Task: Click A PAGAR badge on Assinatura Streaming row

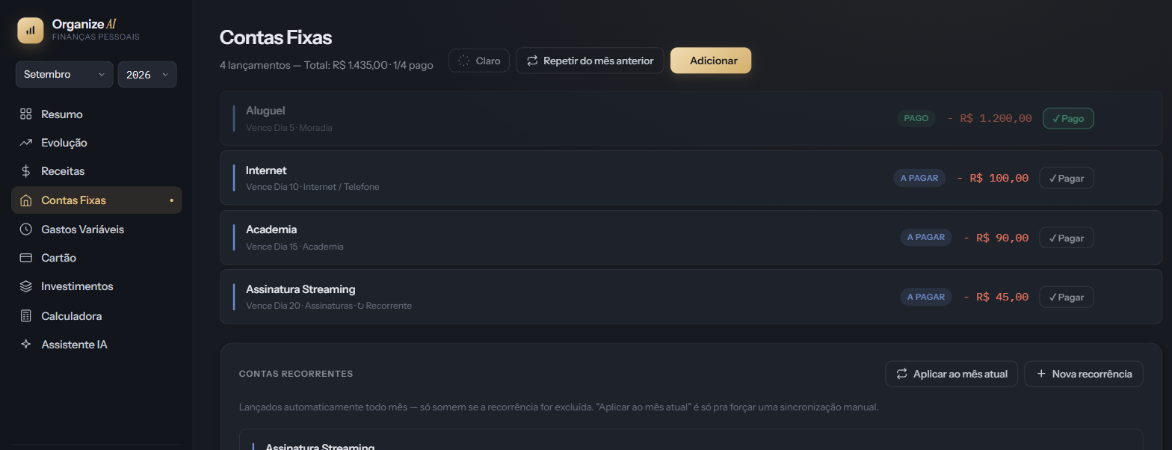Action: 926,297
